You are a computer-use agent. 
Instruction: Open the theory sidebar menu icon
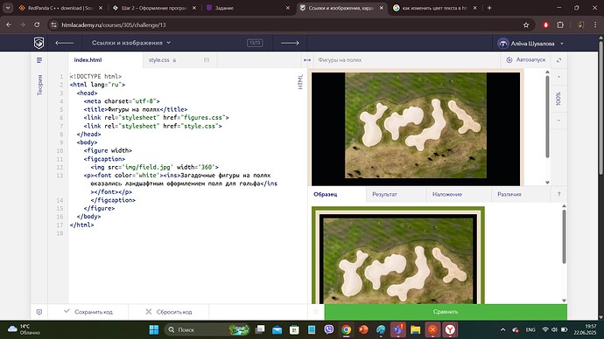tap(39, 60)
